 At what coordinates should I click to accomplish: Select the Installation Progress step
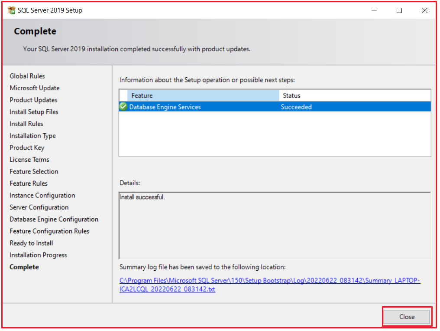point(38,255)
